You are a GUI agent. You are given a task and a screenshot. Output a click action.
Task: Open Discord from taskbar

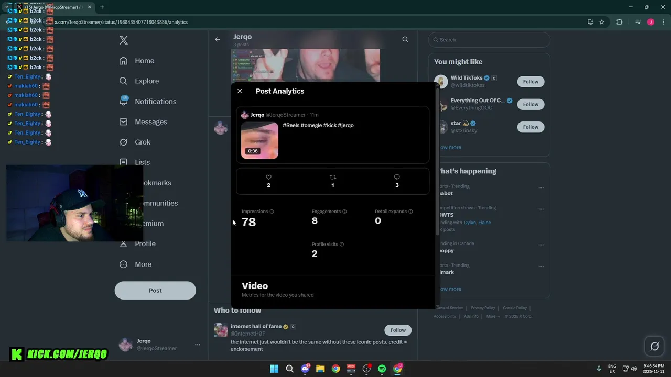[x=305, y=369]
